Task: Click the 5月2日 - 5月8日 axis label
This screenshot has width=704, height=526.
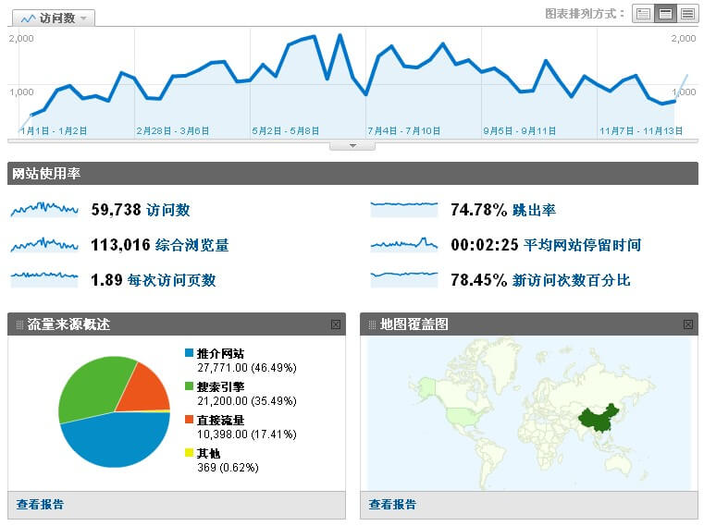Action: click(286, 131)
